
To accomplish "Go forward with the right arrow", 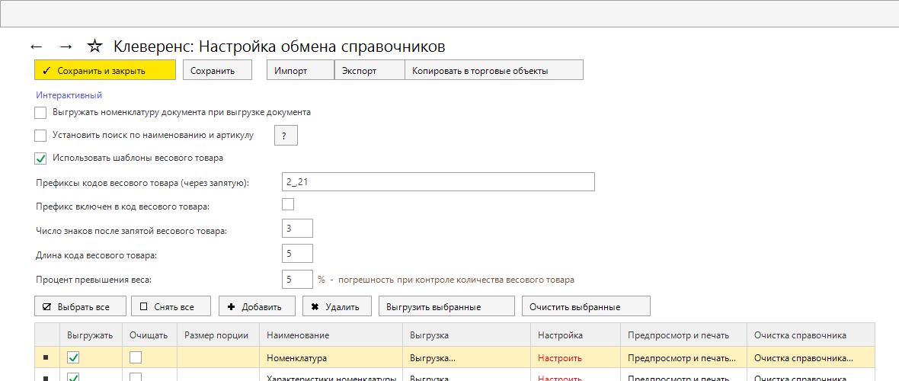I will pyautogui.click(x=66, y=46).
